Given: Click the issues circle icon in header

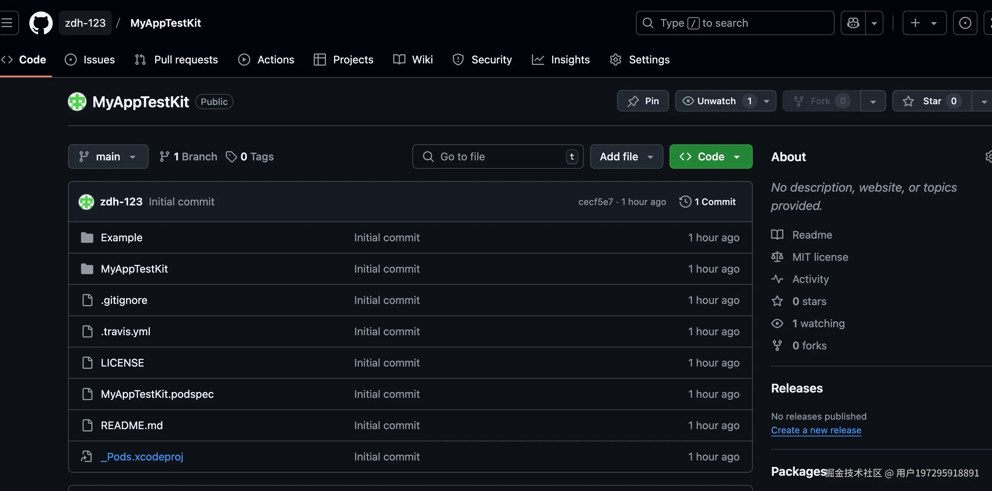Looking at the screenshot, I should (964, 23).
